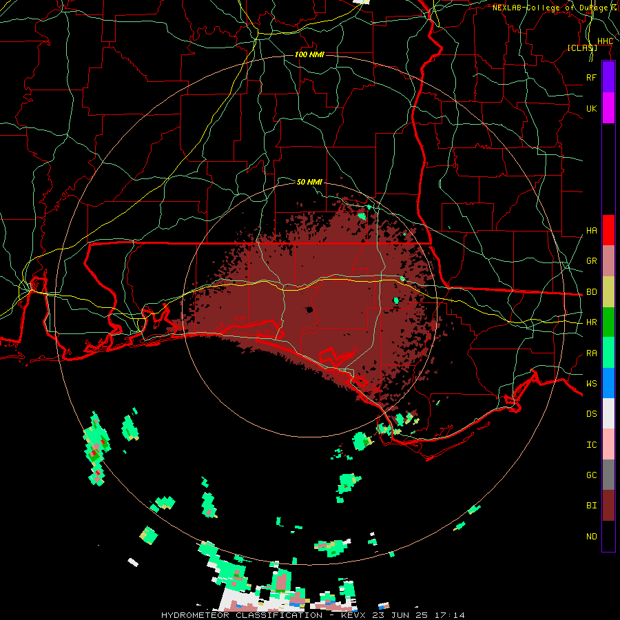
Task: Click the HA red legend swatch
Action: [608, 230]
